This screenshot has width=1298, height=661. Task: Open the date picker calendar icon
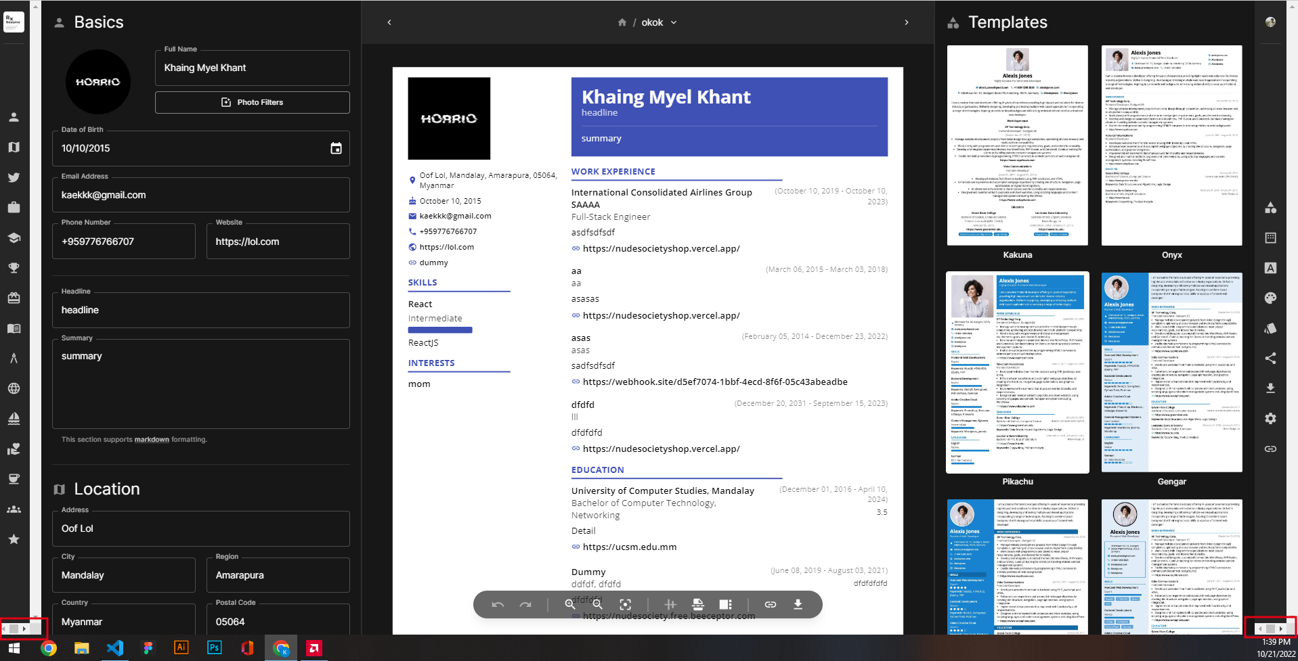[x=336, y=148]
